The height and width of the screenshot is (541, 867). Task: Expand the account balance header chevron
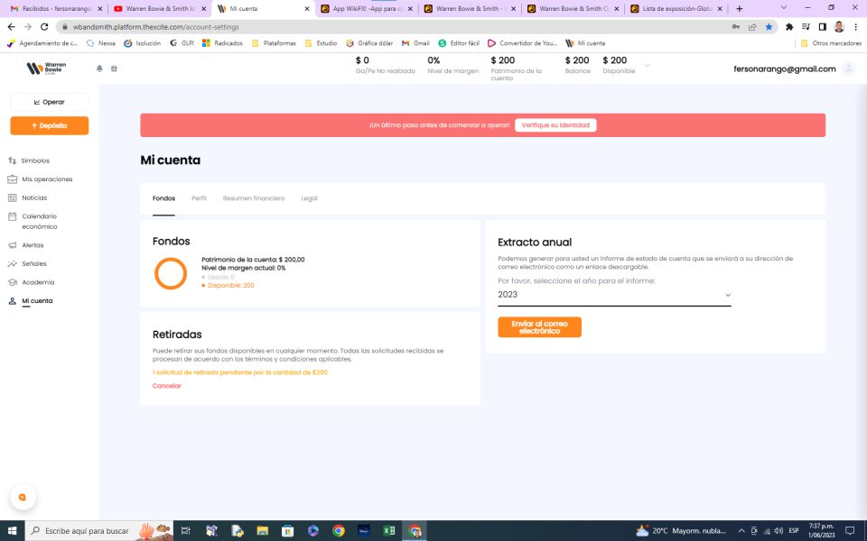coord(647,66)
